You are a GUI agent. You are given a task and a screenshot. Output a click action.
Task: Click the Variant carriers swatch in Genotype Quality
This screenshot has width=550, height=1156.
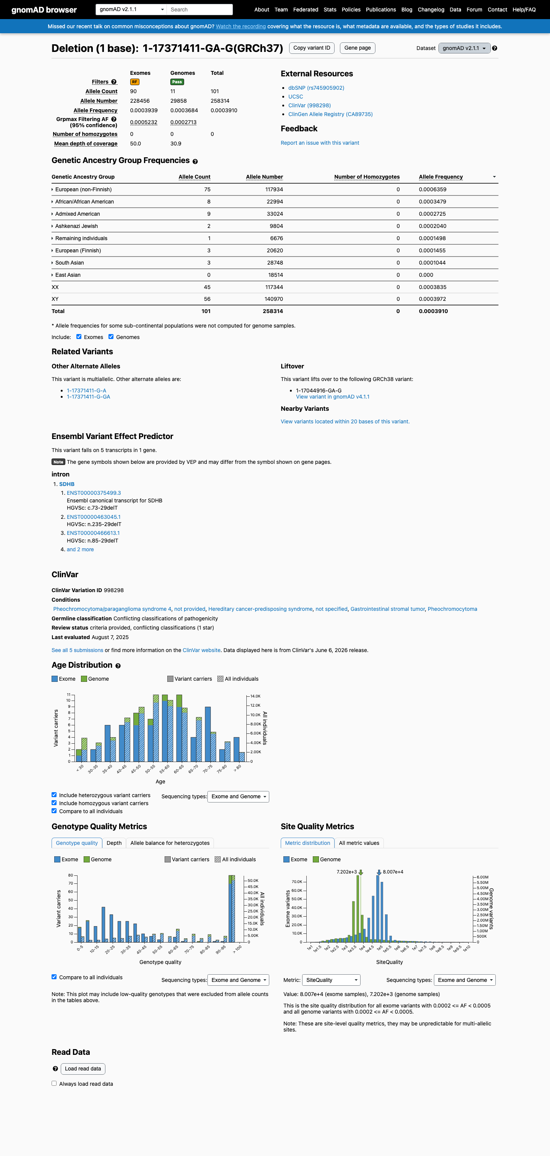167,859
